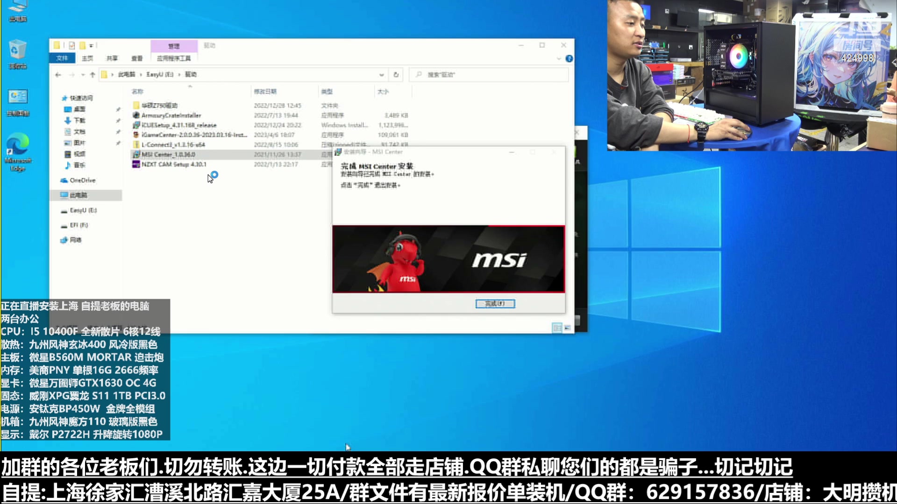Click 驱动 in the address breadcrumb
897x504 pixels.
pos(191,75)
